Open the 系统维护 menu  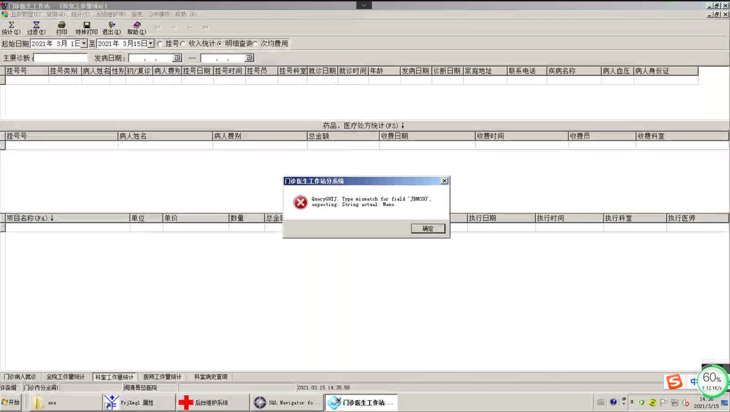[111, 14]
